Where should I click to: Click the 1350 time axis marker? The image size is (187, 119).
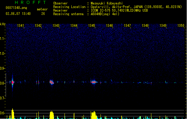(x=181, y=26)
